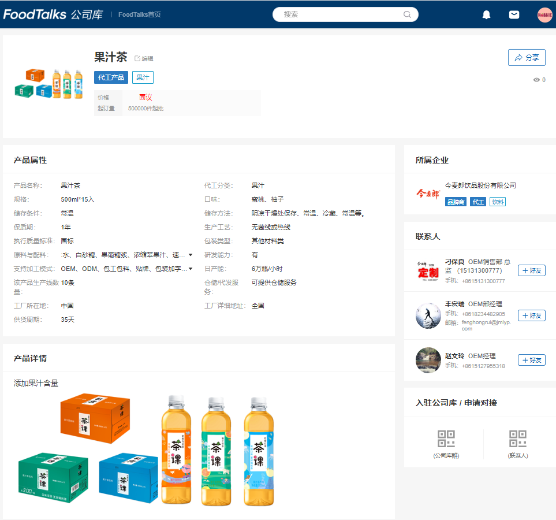Click contact name 丰宏瑞

(454, 304)
